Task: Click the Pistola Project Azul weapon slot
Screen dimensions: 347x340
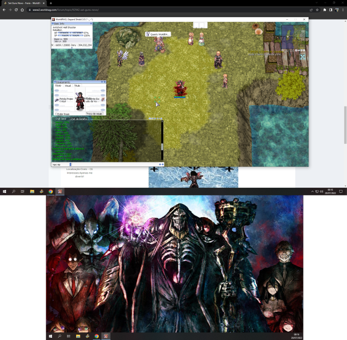Action: (64, 100)
